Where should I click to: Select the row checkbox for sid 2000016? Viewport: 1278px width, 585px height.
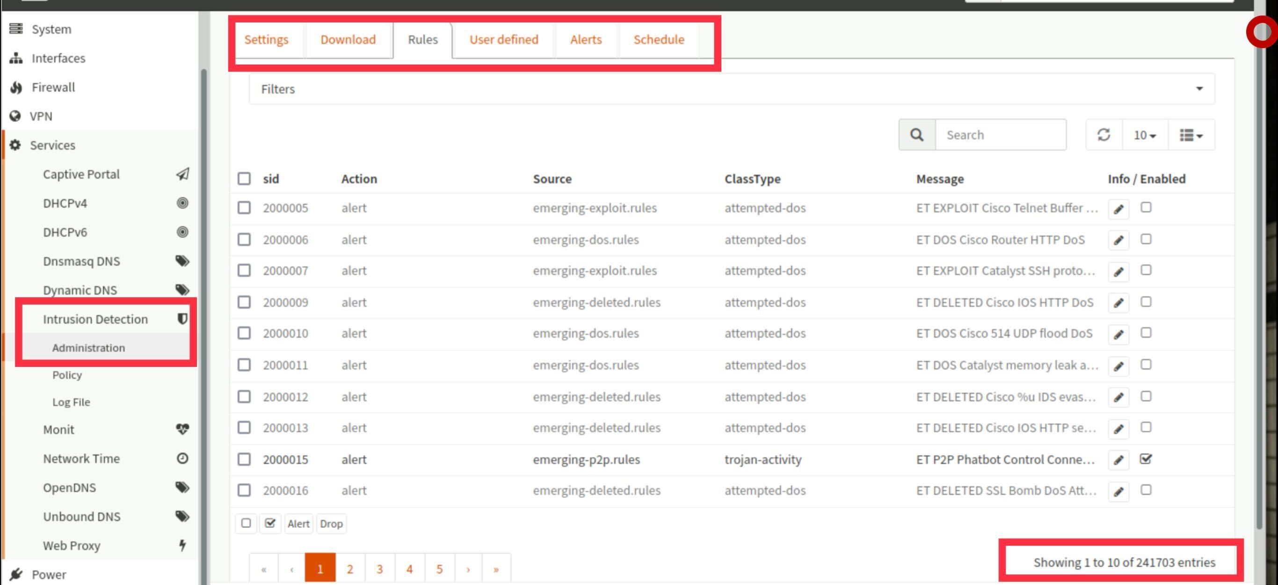244,490
